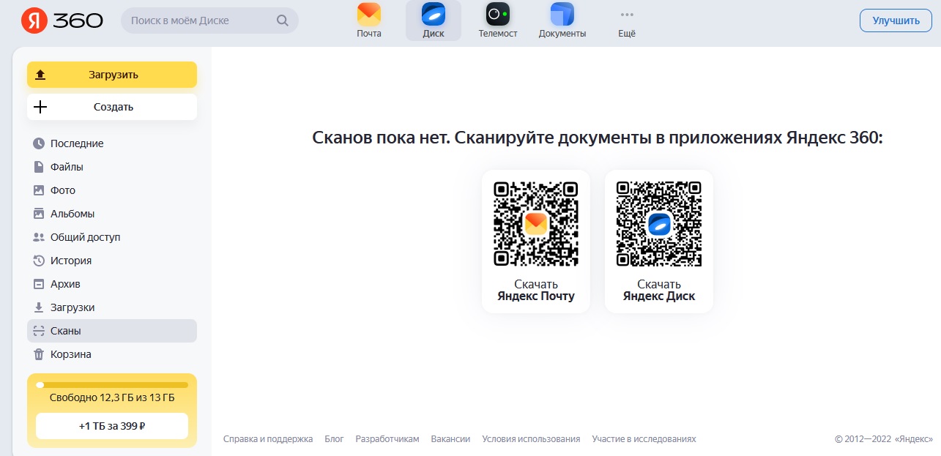Screen dimensions: 941x456
Task: Click the Свободно 12,3 ГБ из 13 ГБ text
Action: tap(112, 398)
